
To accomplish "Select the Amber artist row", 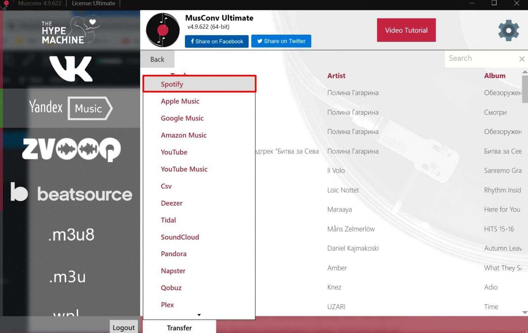I will coord(337,268).
